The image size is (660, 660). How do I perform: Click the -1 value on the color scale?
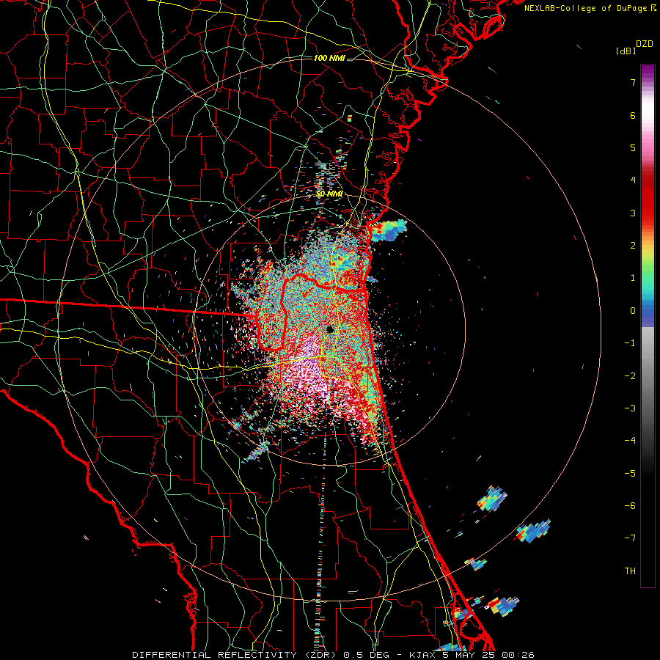tap(630, 343)
